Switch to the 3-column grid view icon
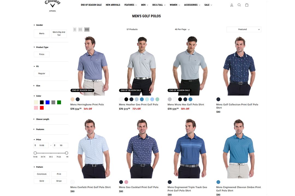295x196 pixels. pos(80,29)
